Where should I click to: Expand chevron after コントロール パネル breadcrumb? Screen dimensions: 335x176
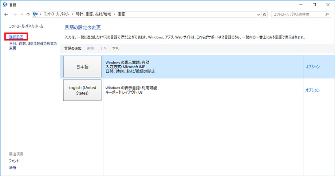(72, 14)
